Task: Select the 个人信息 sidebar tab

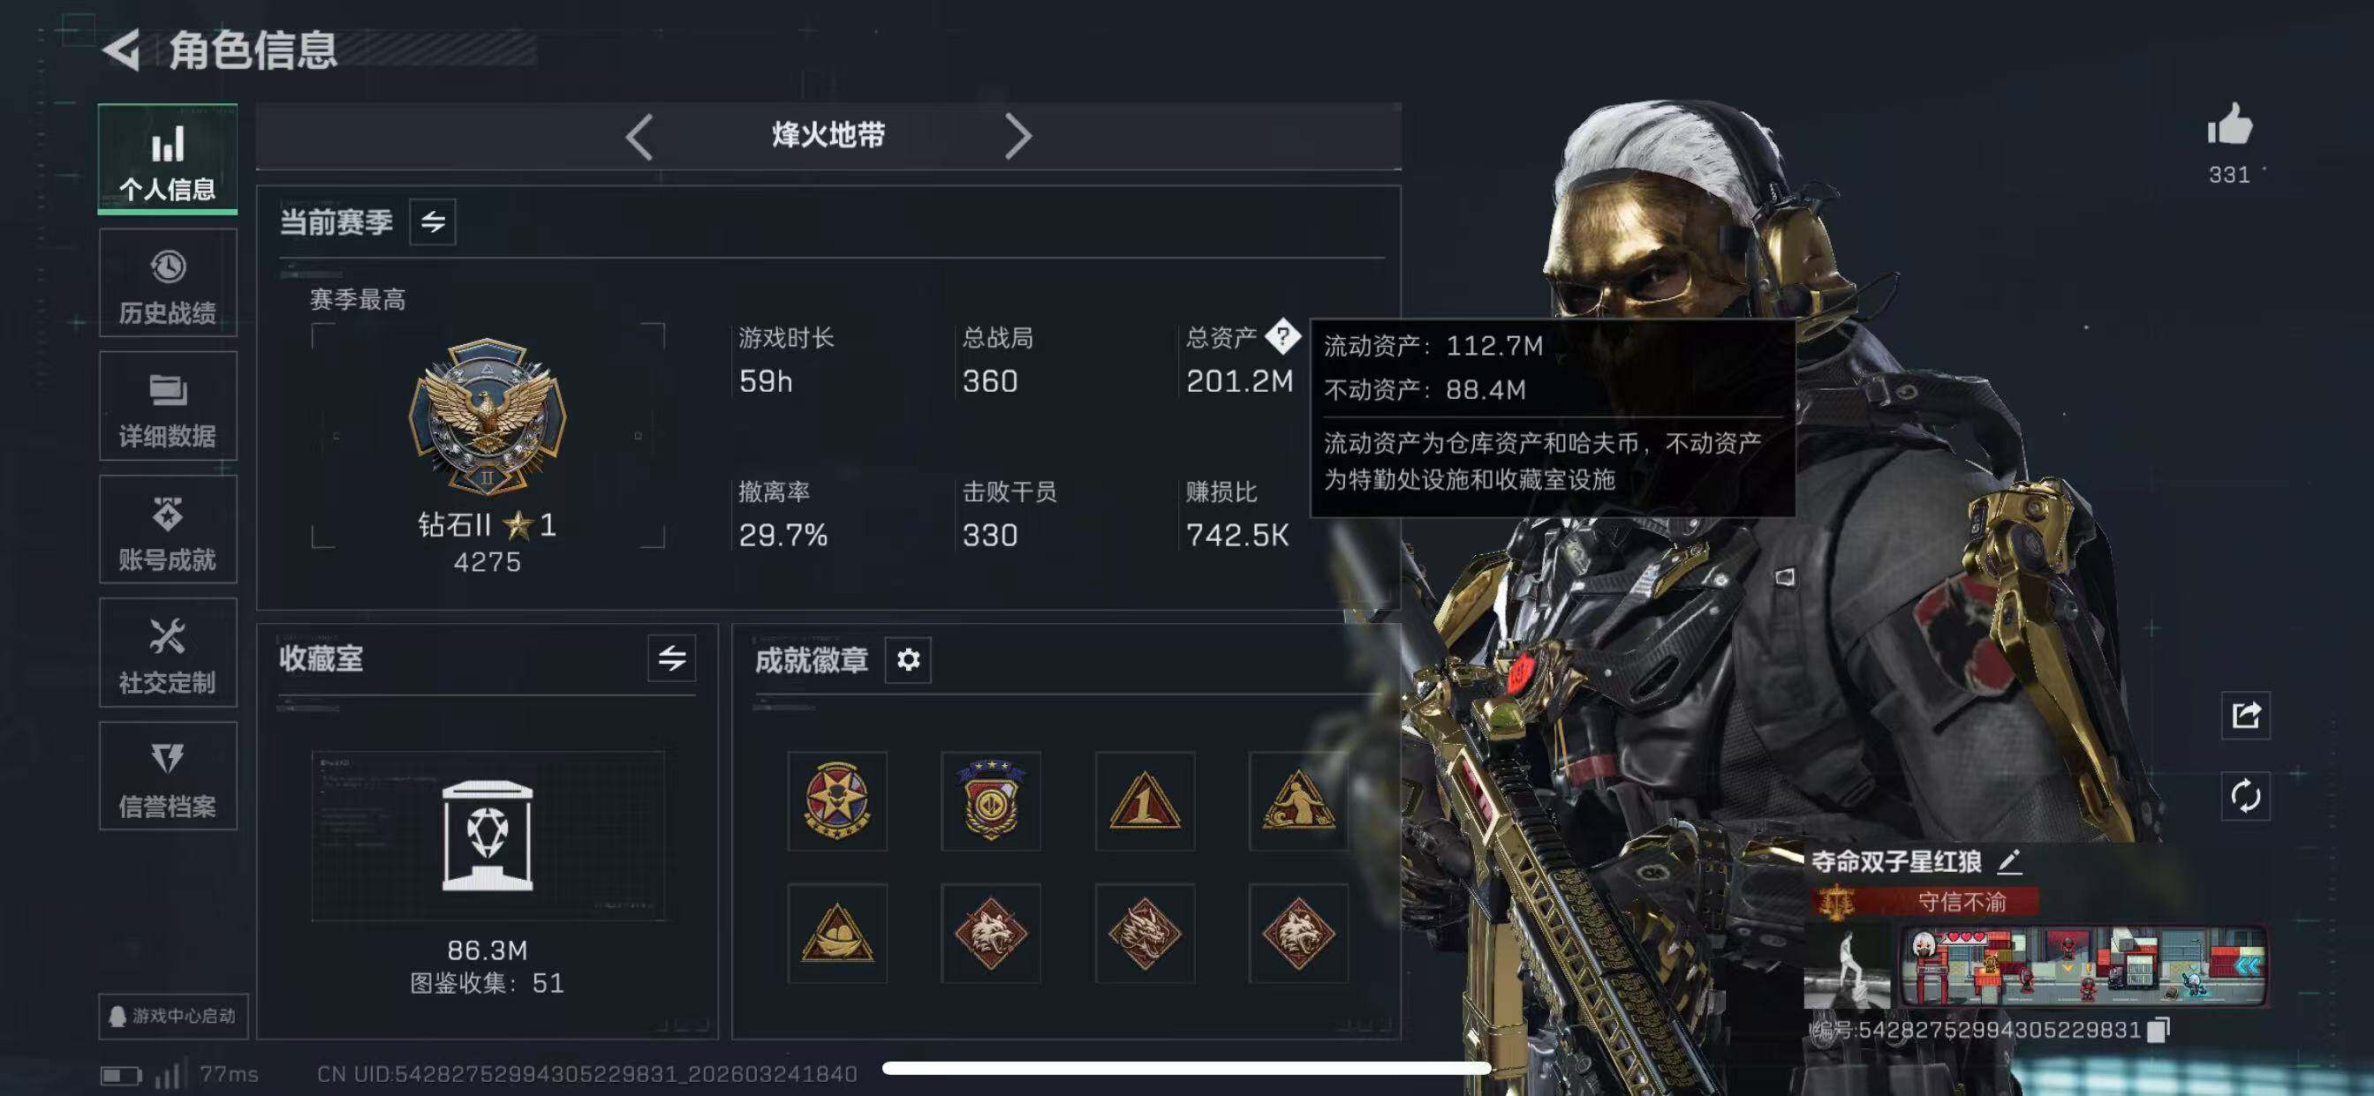Action: [x=168, y=160]
